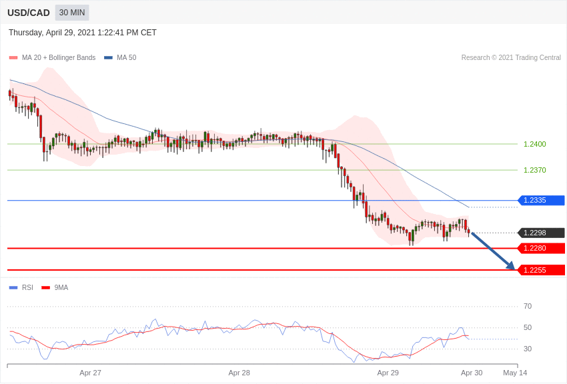Click the Research © 2021 Trading Central credit
The image size is (567, 384).
[511, 57]
